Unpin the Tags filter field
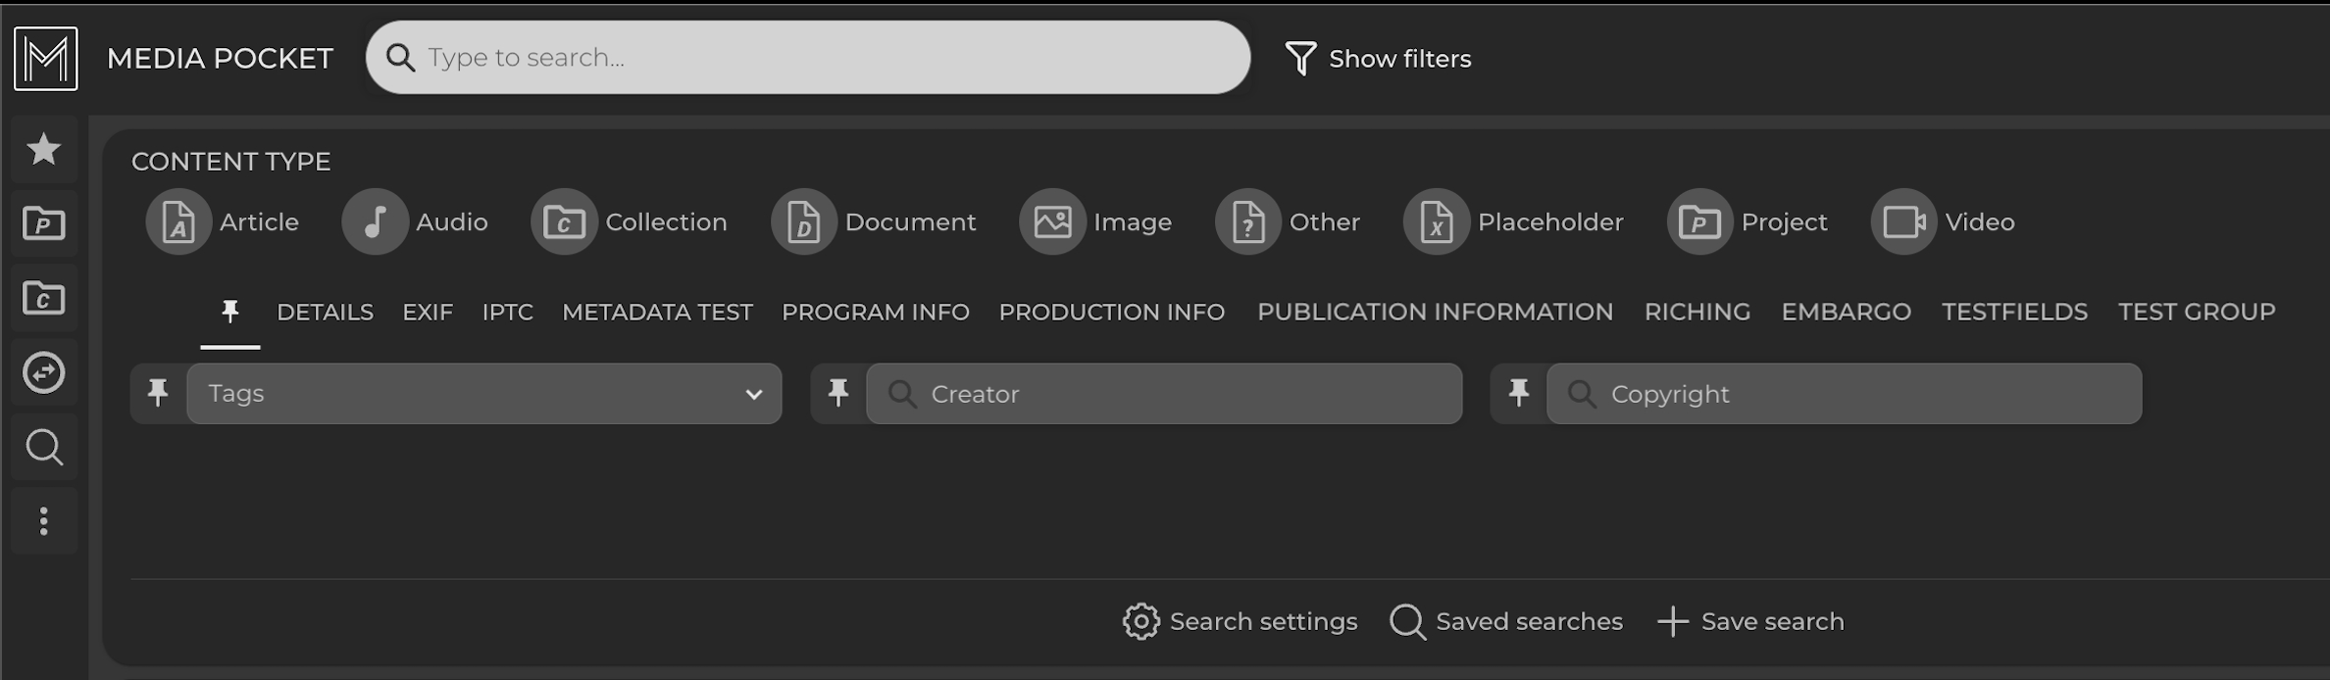2330x680 pixels. 158,394
